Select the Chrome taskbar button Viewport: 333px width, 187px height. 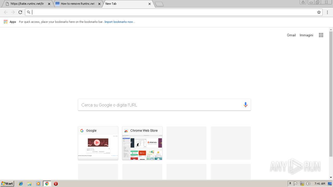[x=47, y=184]
